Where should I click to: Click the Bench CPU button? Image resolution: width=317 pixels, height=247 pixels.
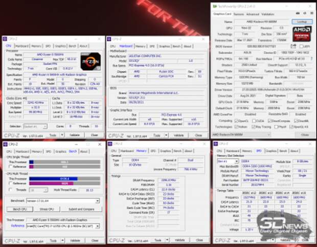tap(20, 209)
